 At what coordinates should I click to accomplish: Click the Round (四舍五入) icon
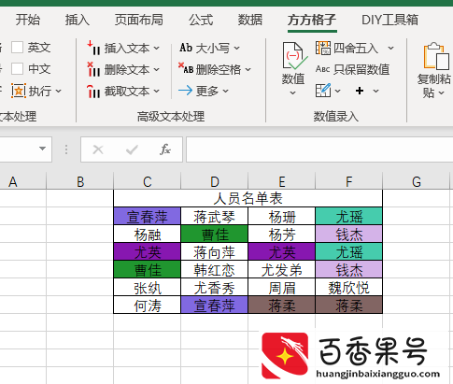[x=323, y=48]
